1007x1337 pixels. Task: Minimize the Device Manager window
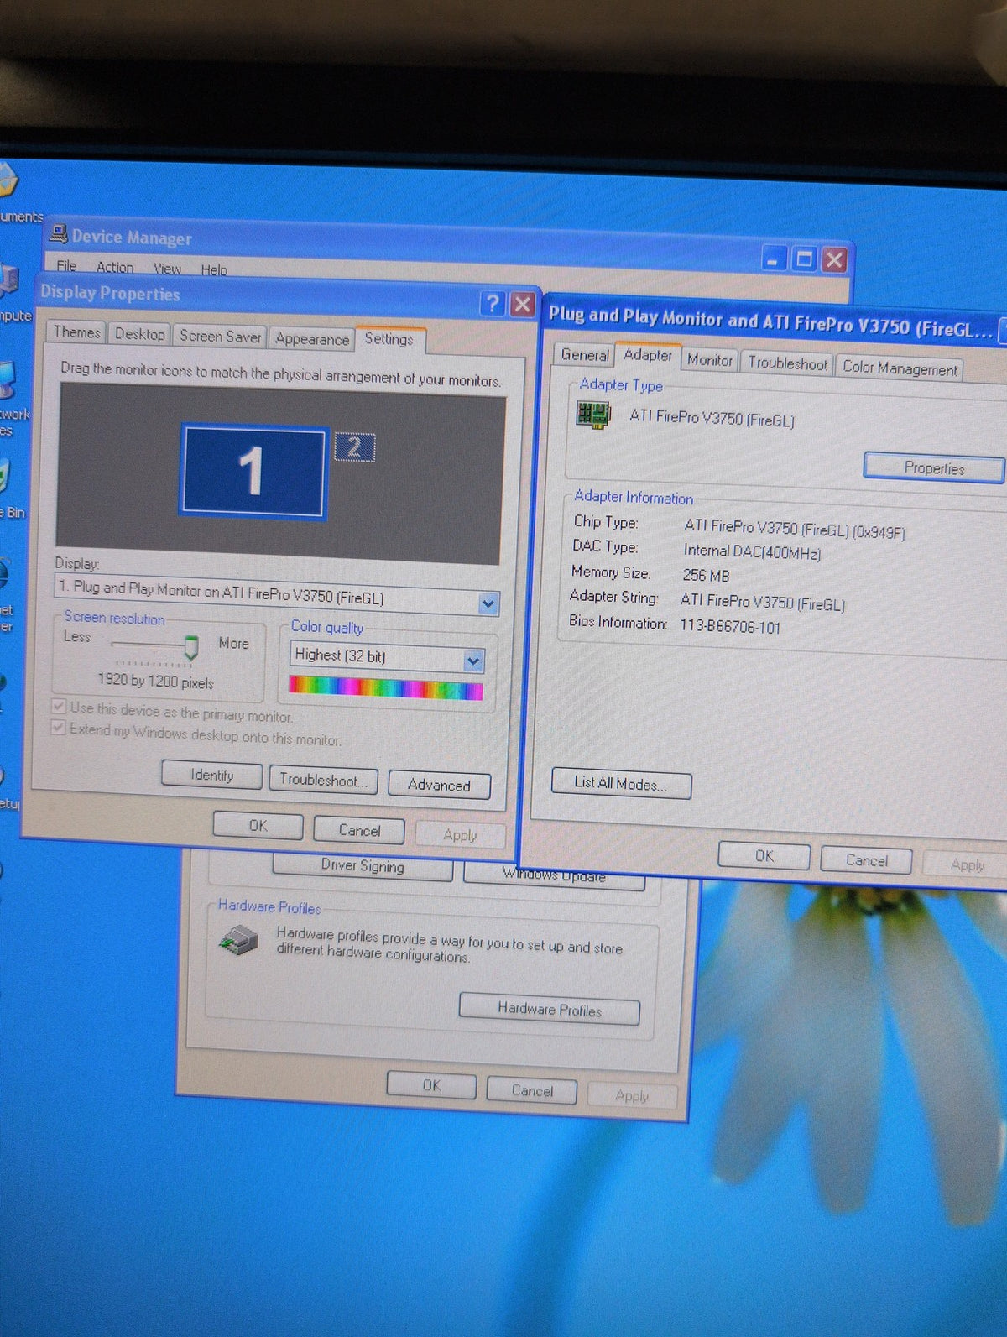774,259
